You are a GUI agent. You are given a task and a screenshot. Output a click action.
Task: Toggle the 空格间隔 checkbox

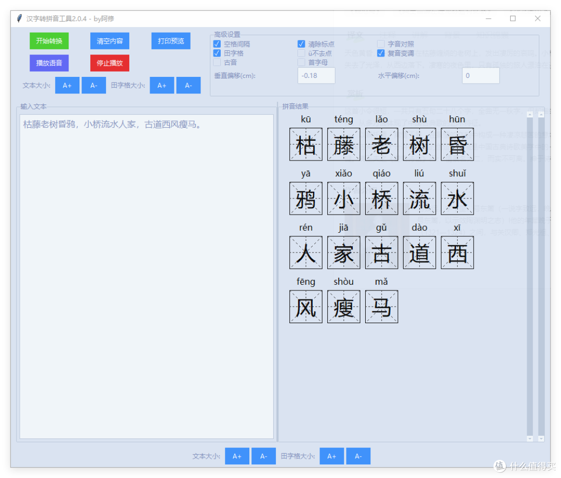coord(217,44)
